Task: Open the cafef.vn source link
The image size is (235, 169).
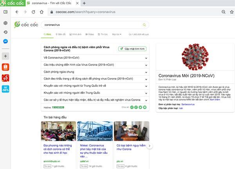Action: (x=84, y=161)
